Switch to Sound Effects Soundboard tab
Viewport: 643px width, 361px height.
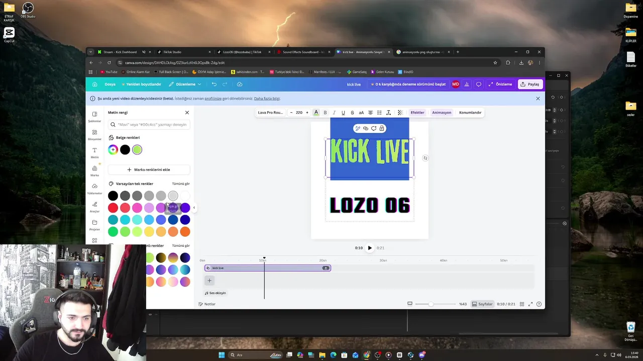click(x=303, y=52)
